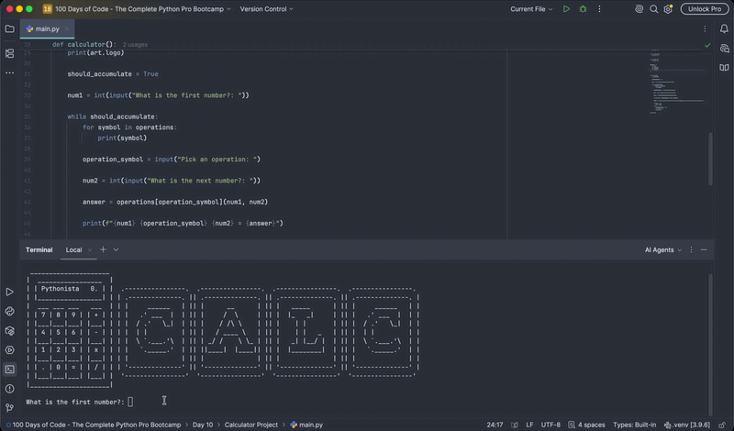Toggle the Terminal tool window icon
Viewport: 734px width, 431px height.
click(x=9, y=370)
